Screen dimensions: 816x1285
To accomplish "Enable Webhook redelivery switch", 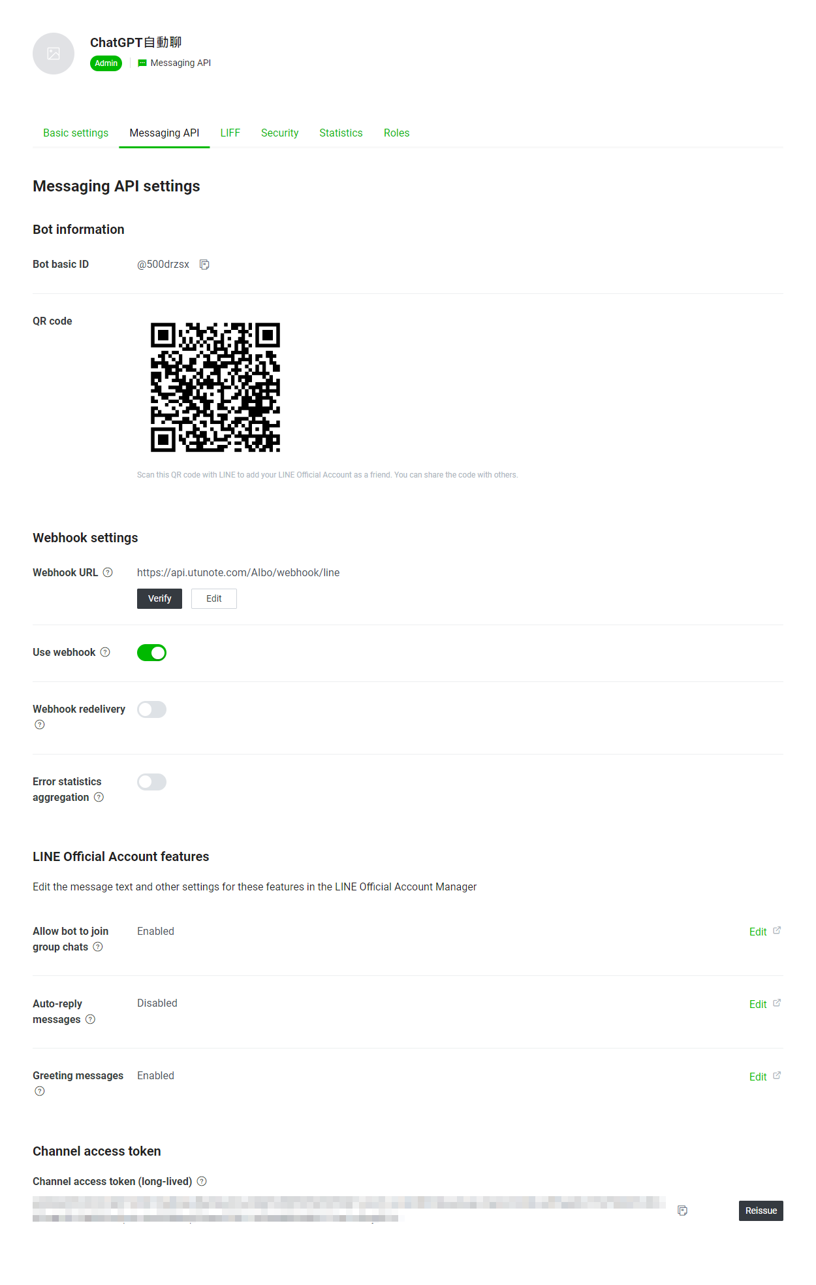I will click(x=151, y=709).
